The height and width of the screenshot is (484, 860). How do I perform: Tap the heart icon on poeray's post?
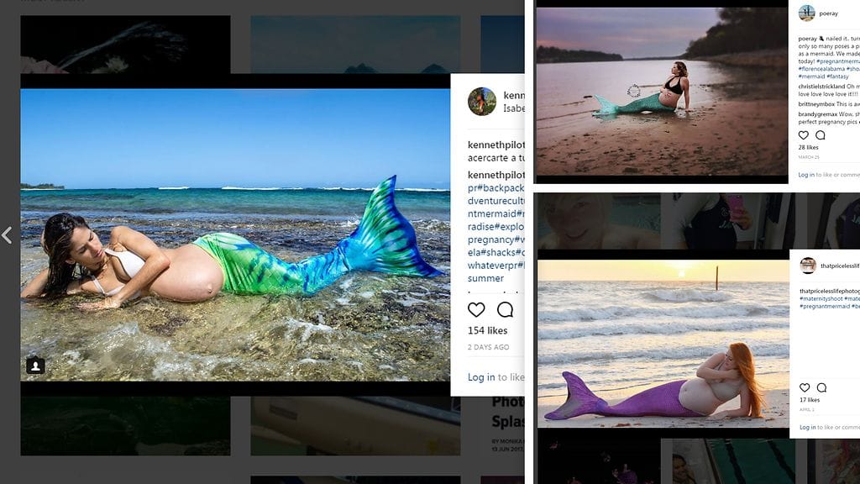pyautogui.click(x=804, y=135)
